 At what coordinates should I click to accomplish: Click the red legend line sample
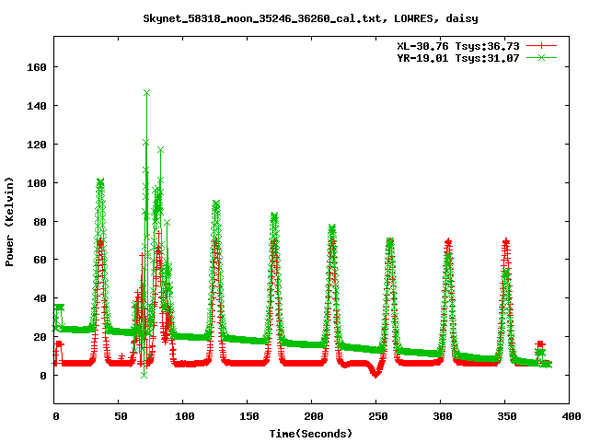tap(541, 46)
